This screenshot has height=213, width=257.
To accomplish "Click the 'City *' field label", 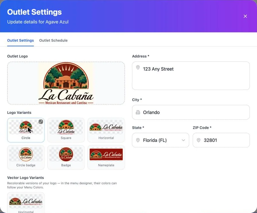I will pos(137,100).
